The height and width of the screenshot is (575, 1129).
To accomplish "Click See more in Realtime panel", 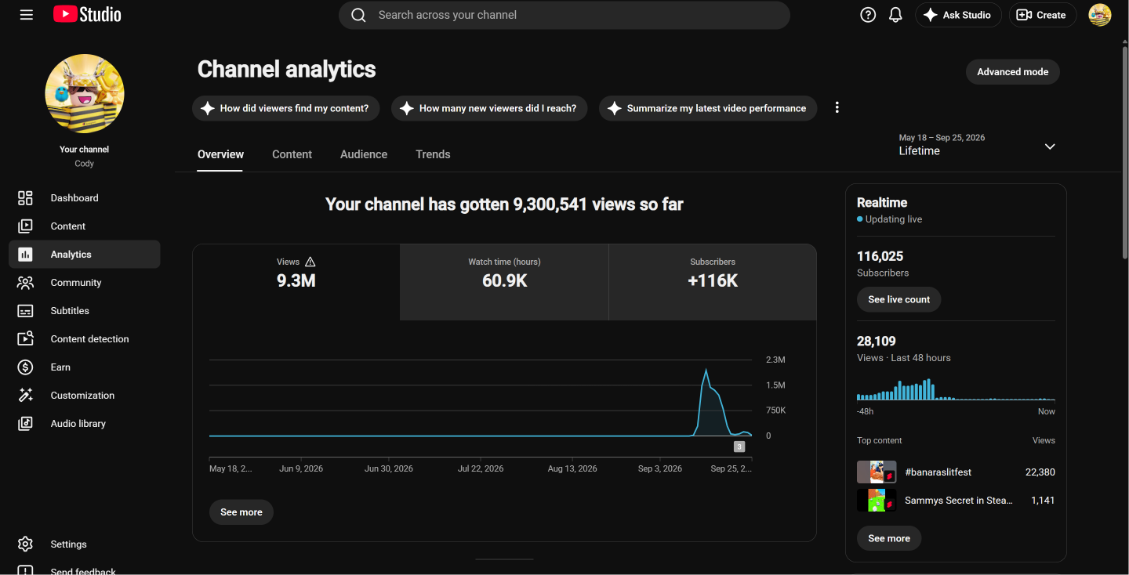I will 889,538.
